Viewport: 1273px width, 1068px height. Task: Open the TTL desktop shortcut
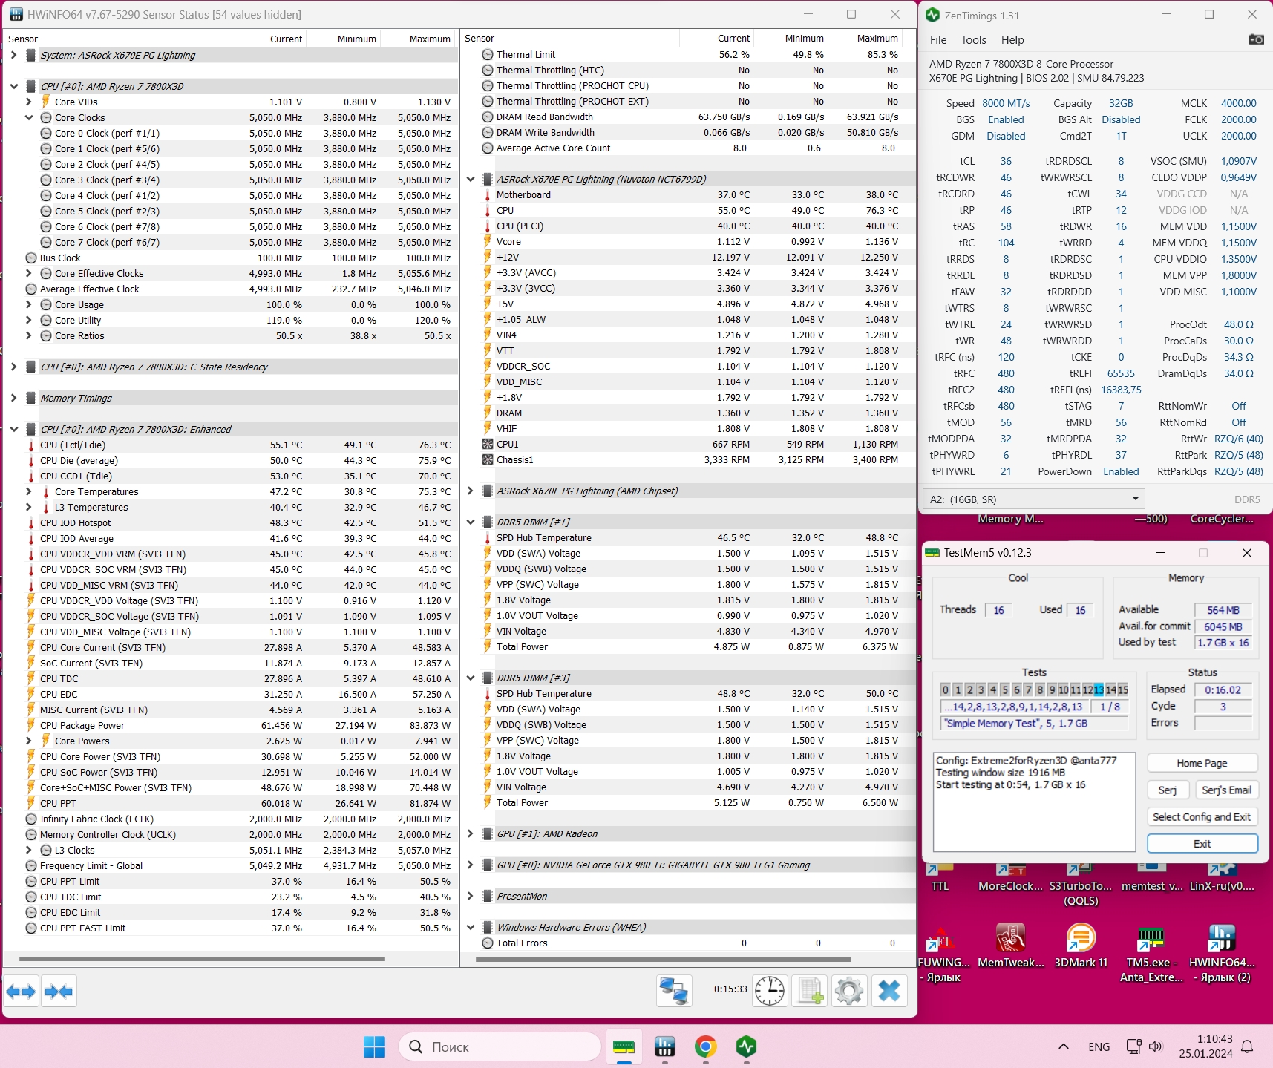pos(940,877)
